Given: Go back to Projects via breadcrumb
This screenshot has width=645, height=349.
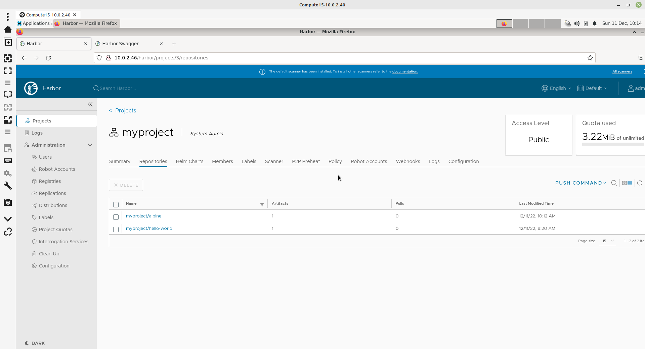Looking at the screenshot, I should pyautogui.click(x=125, y=110).
